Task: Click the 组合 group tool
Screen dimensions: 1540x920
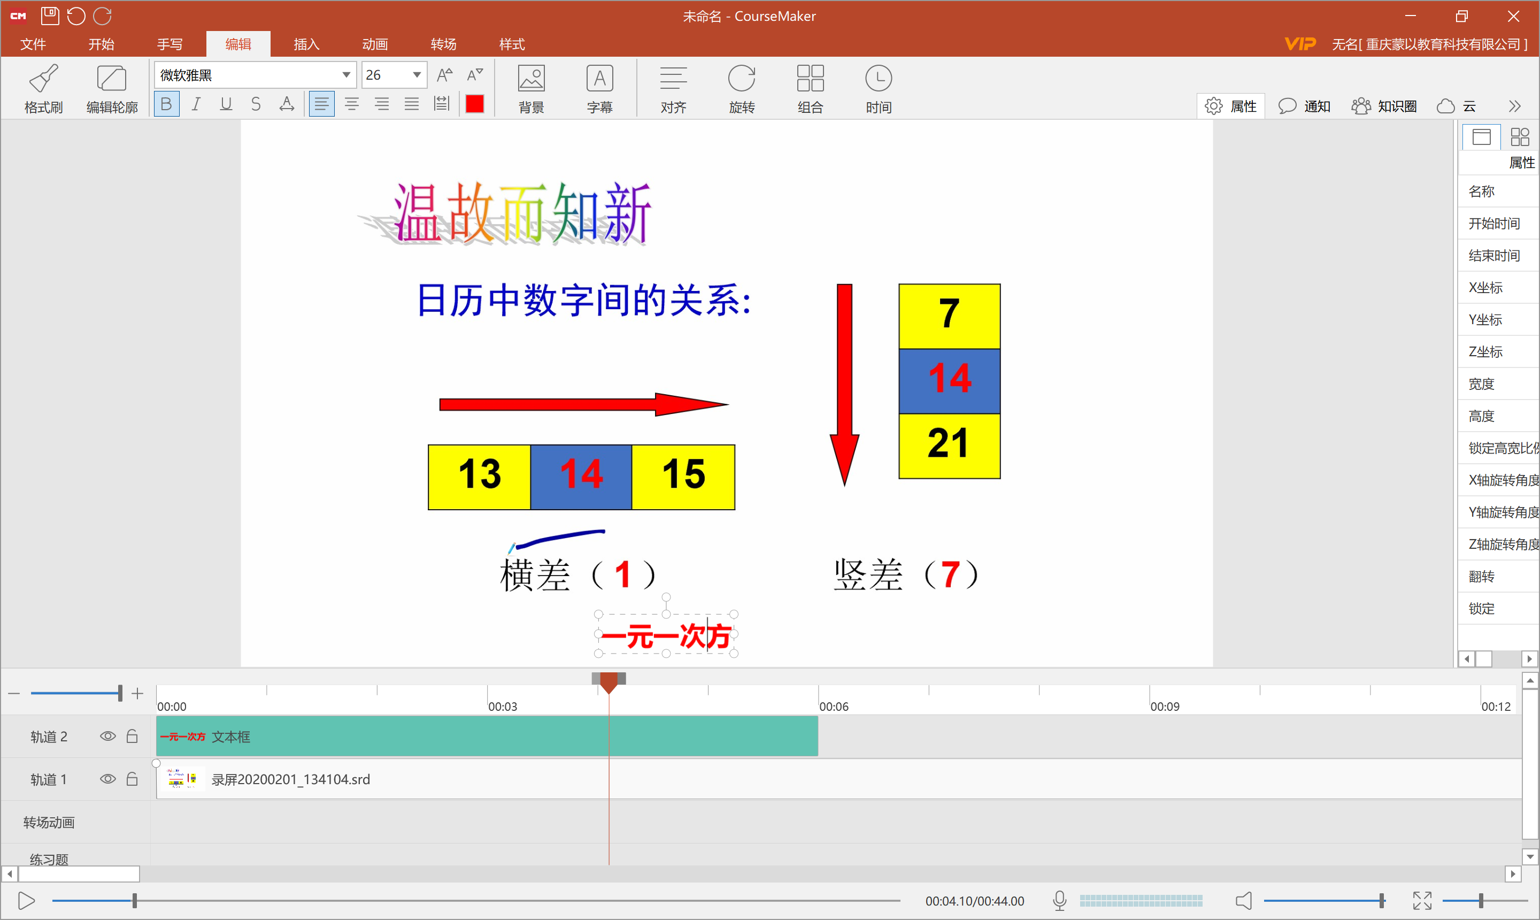Action: click(810, 87)
